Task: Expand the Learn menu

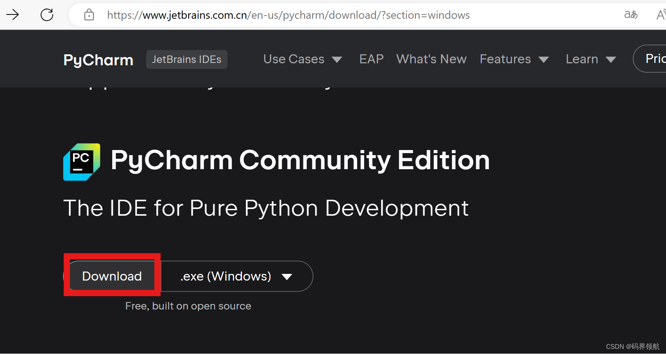Action: click(x=591, y=59)
